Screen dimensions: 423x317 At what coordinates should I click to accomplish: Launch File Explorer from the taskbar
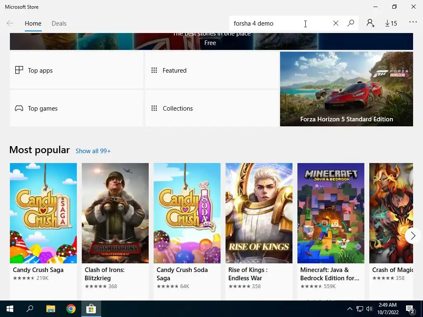(50, 309)
